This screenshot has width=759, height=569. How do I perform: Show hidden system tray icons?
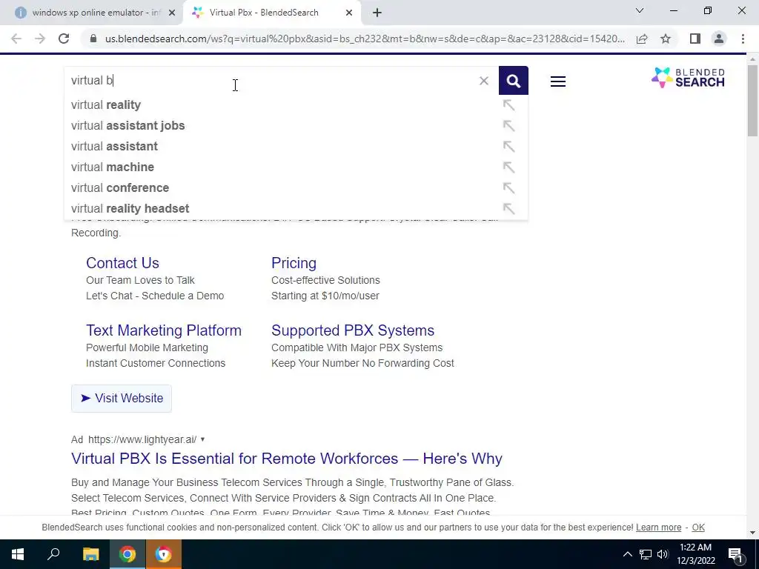click(x=627, y=554)
